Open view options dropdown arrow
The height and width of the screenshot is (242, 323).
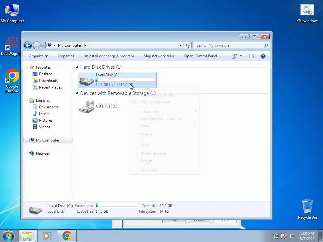coord(241,56)
